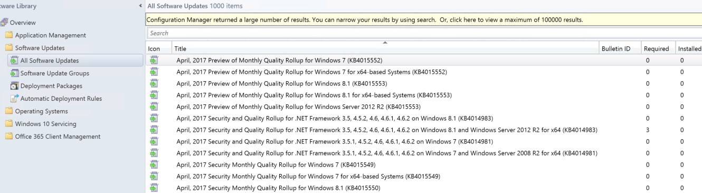Open the Overview workspace node
The width and height of the screenshot is (702, 193).
point(23,23)
